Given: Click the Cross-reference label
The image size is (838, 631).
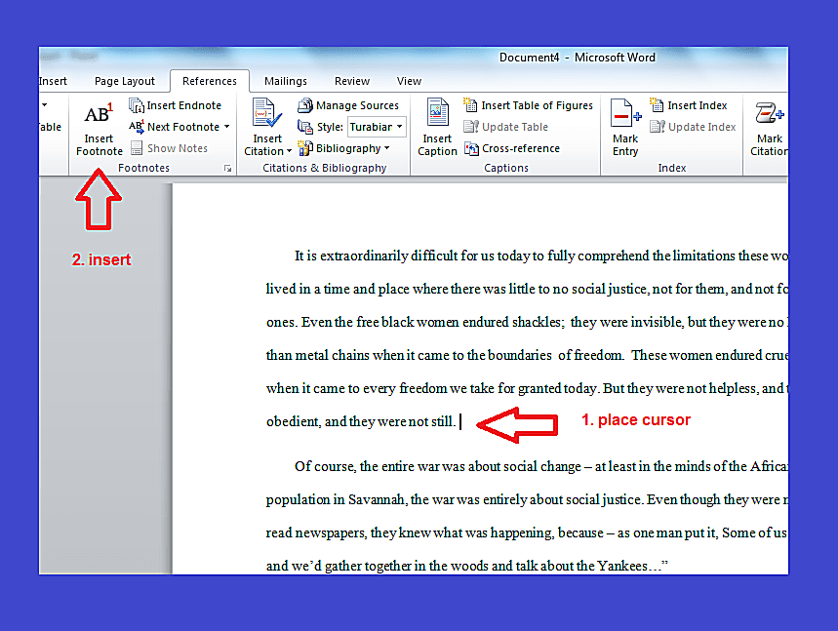Looking at the screenshot, I should (521, 148).
